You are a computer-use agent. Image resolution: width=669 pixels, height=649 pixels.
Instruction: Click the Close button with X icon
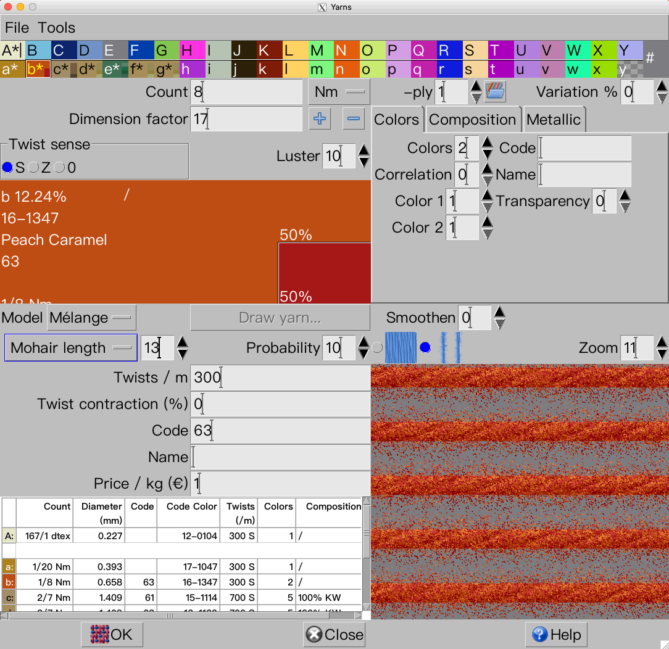tap(334, 634)
